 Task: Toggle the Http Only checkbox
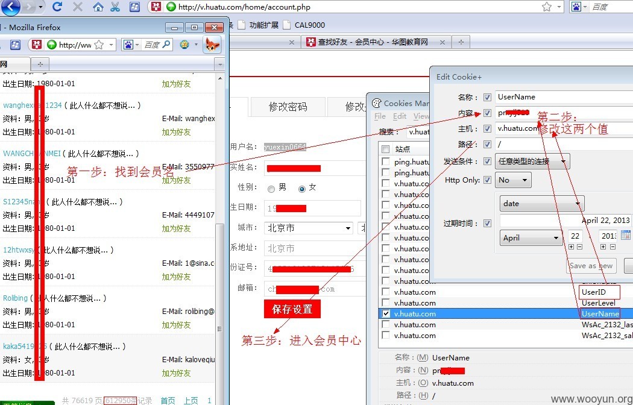click(487, 180)
